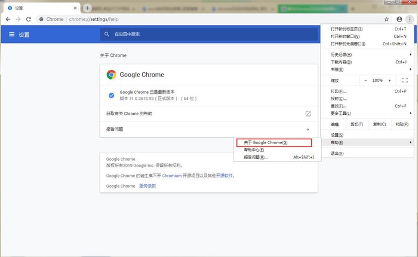Increase zoom with the plus button

click(389, 80)
